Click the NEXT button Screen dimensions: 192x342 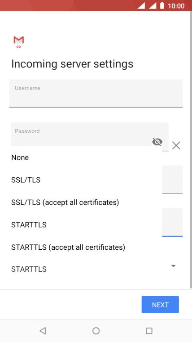160,305
